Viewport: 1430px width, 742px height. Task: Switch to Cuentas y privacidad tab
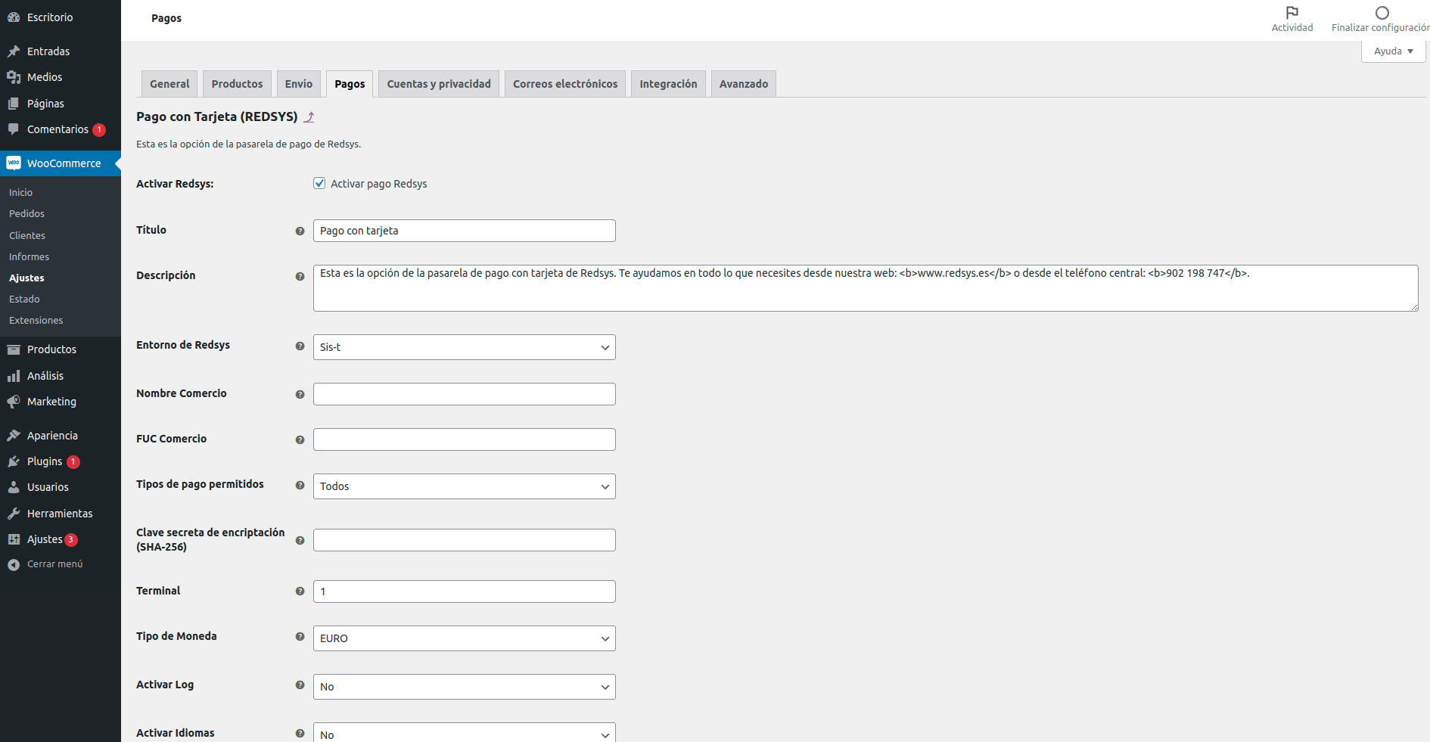tap(439, 84)
